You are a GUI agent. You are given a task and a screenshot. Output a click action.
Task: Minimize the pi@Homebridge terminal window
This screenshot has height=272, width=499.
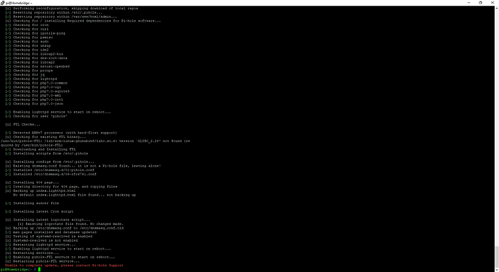coord(469,3)
